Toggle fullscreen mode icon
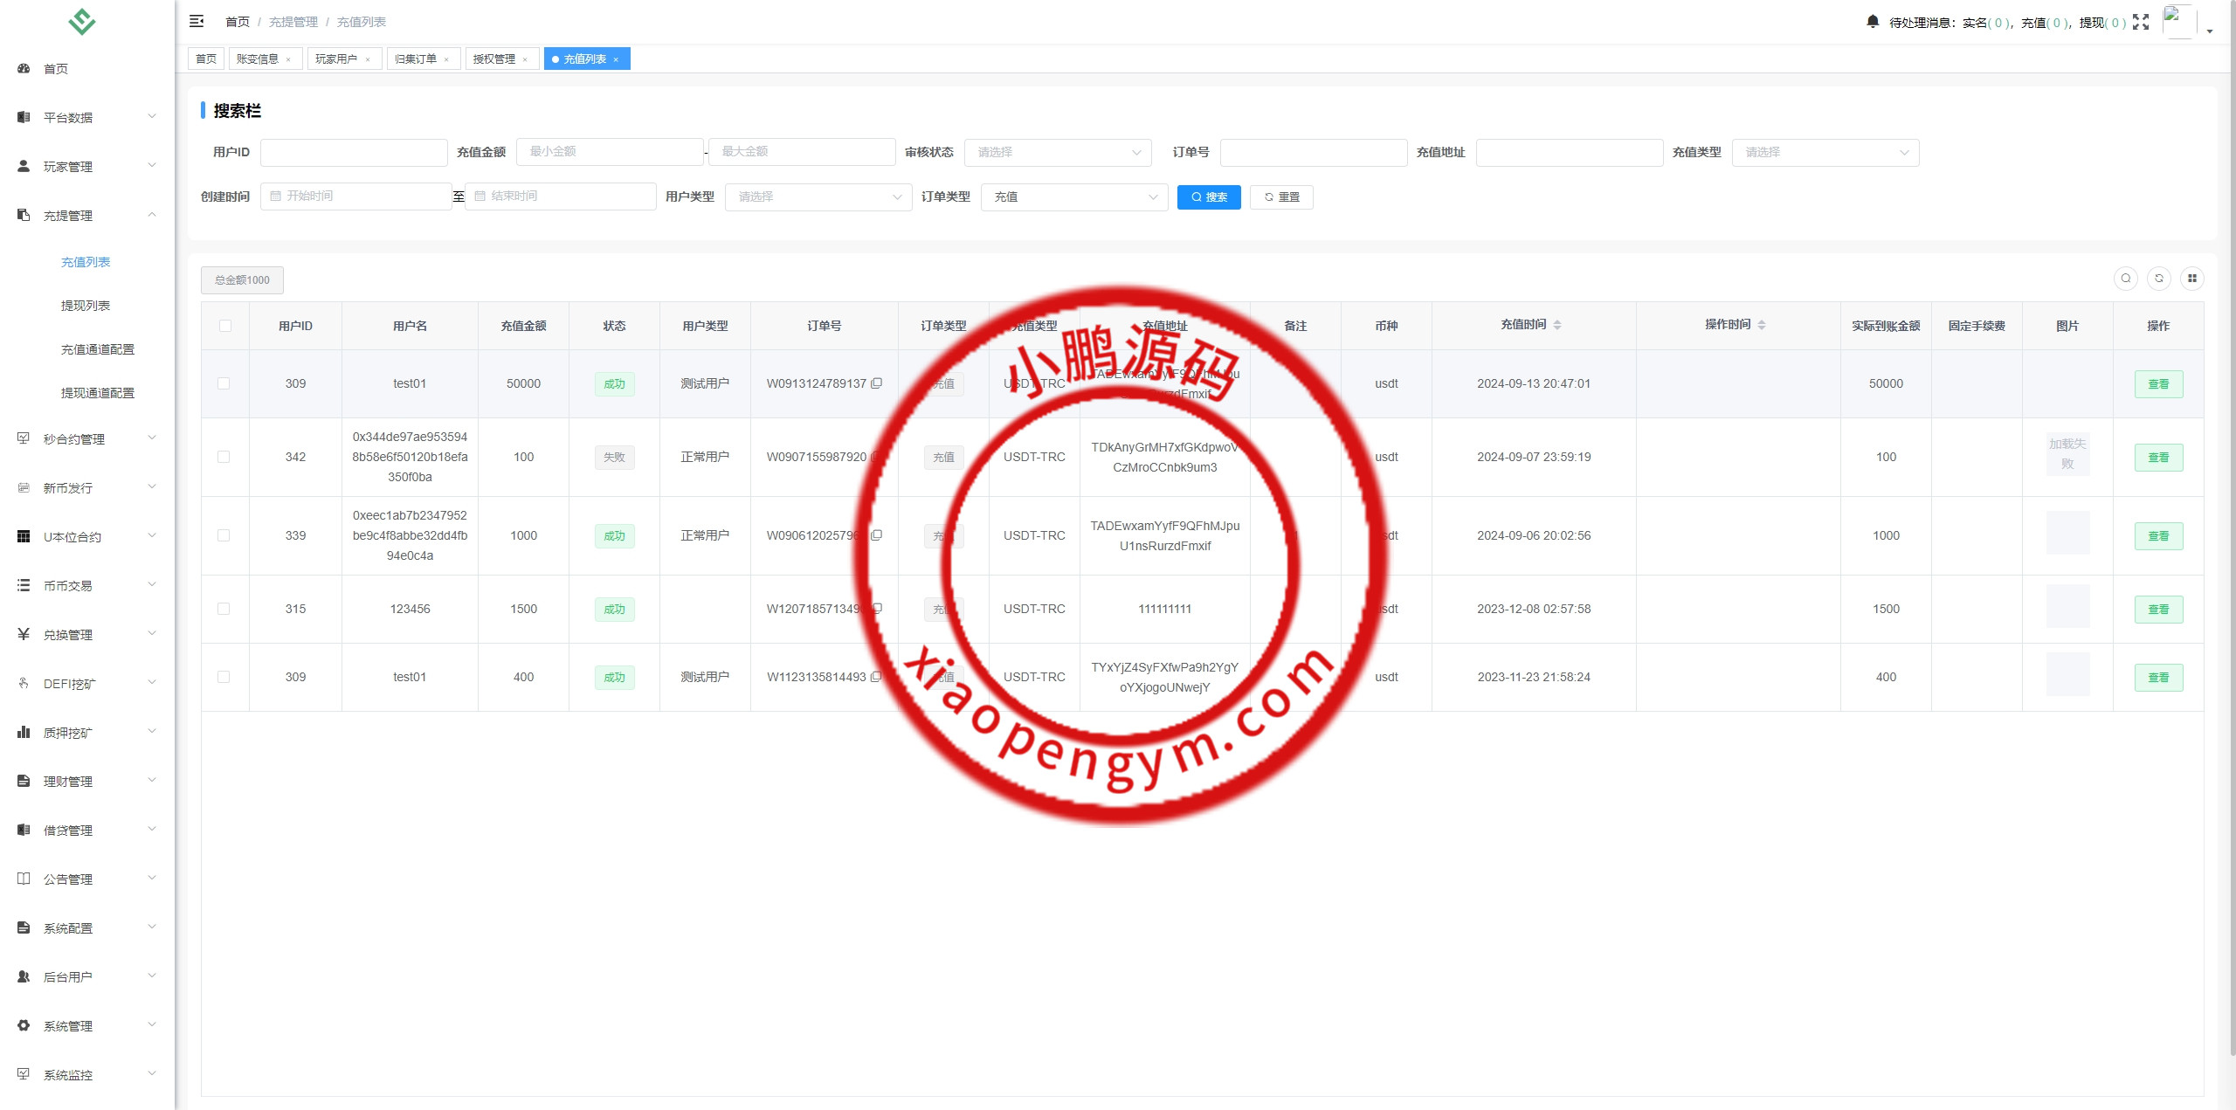This screenshot has width=2236, height=1110. [2140, 22]
